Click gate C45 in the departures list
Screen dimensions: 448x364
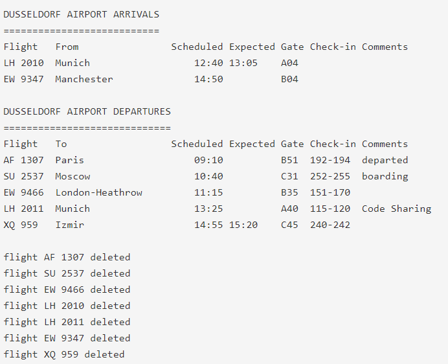[x=289, y=225]
